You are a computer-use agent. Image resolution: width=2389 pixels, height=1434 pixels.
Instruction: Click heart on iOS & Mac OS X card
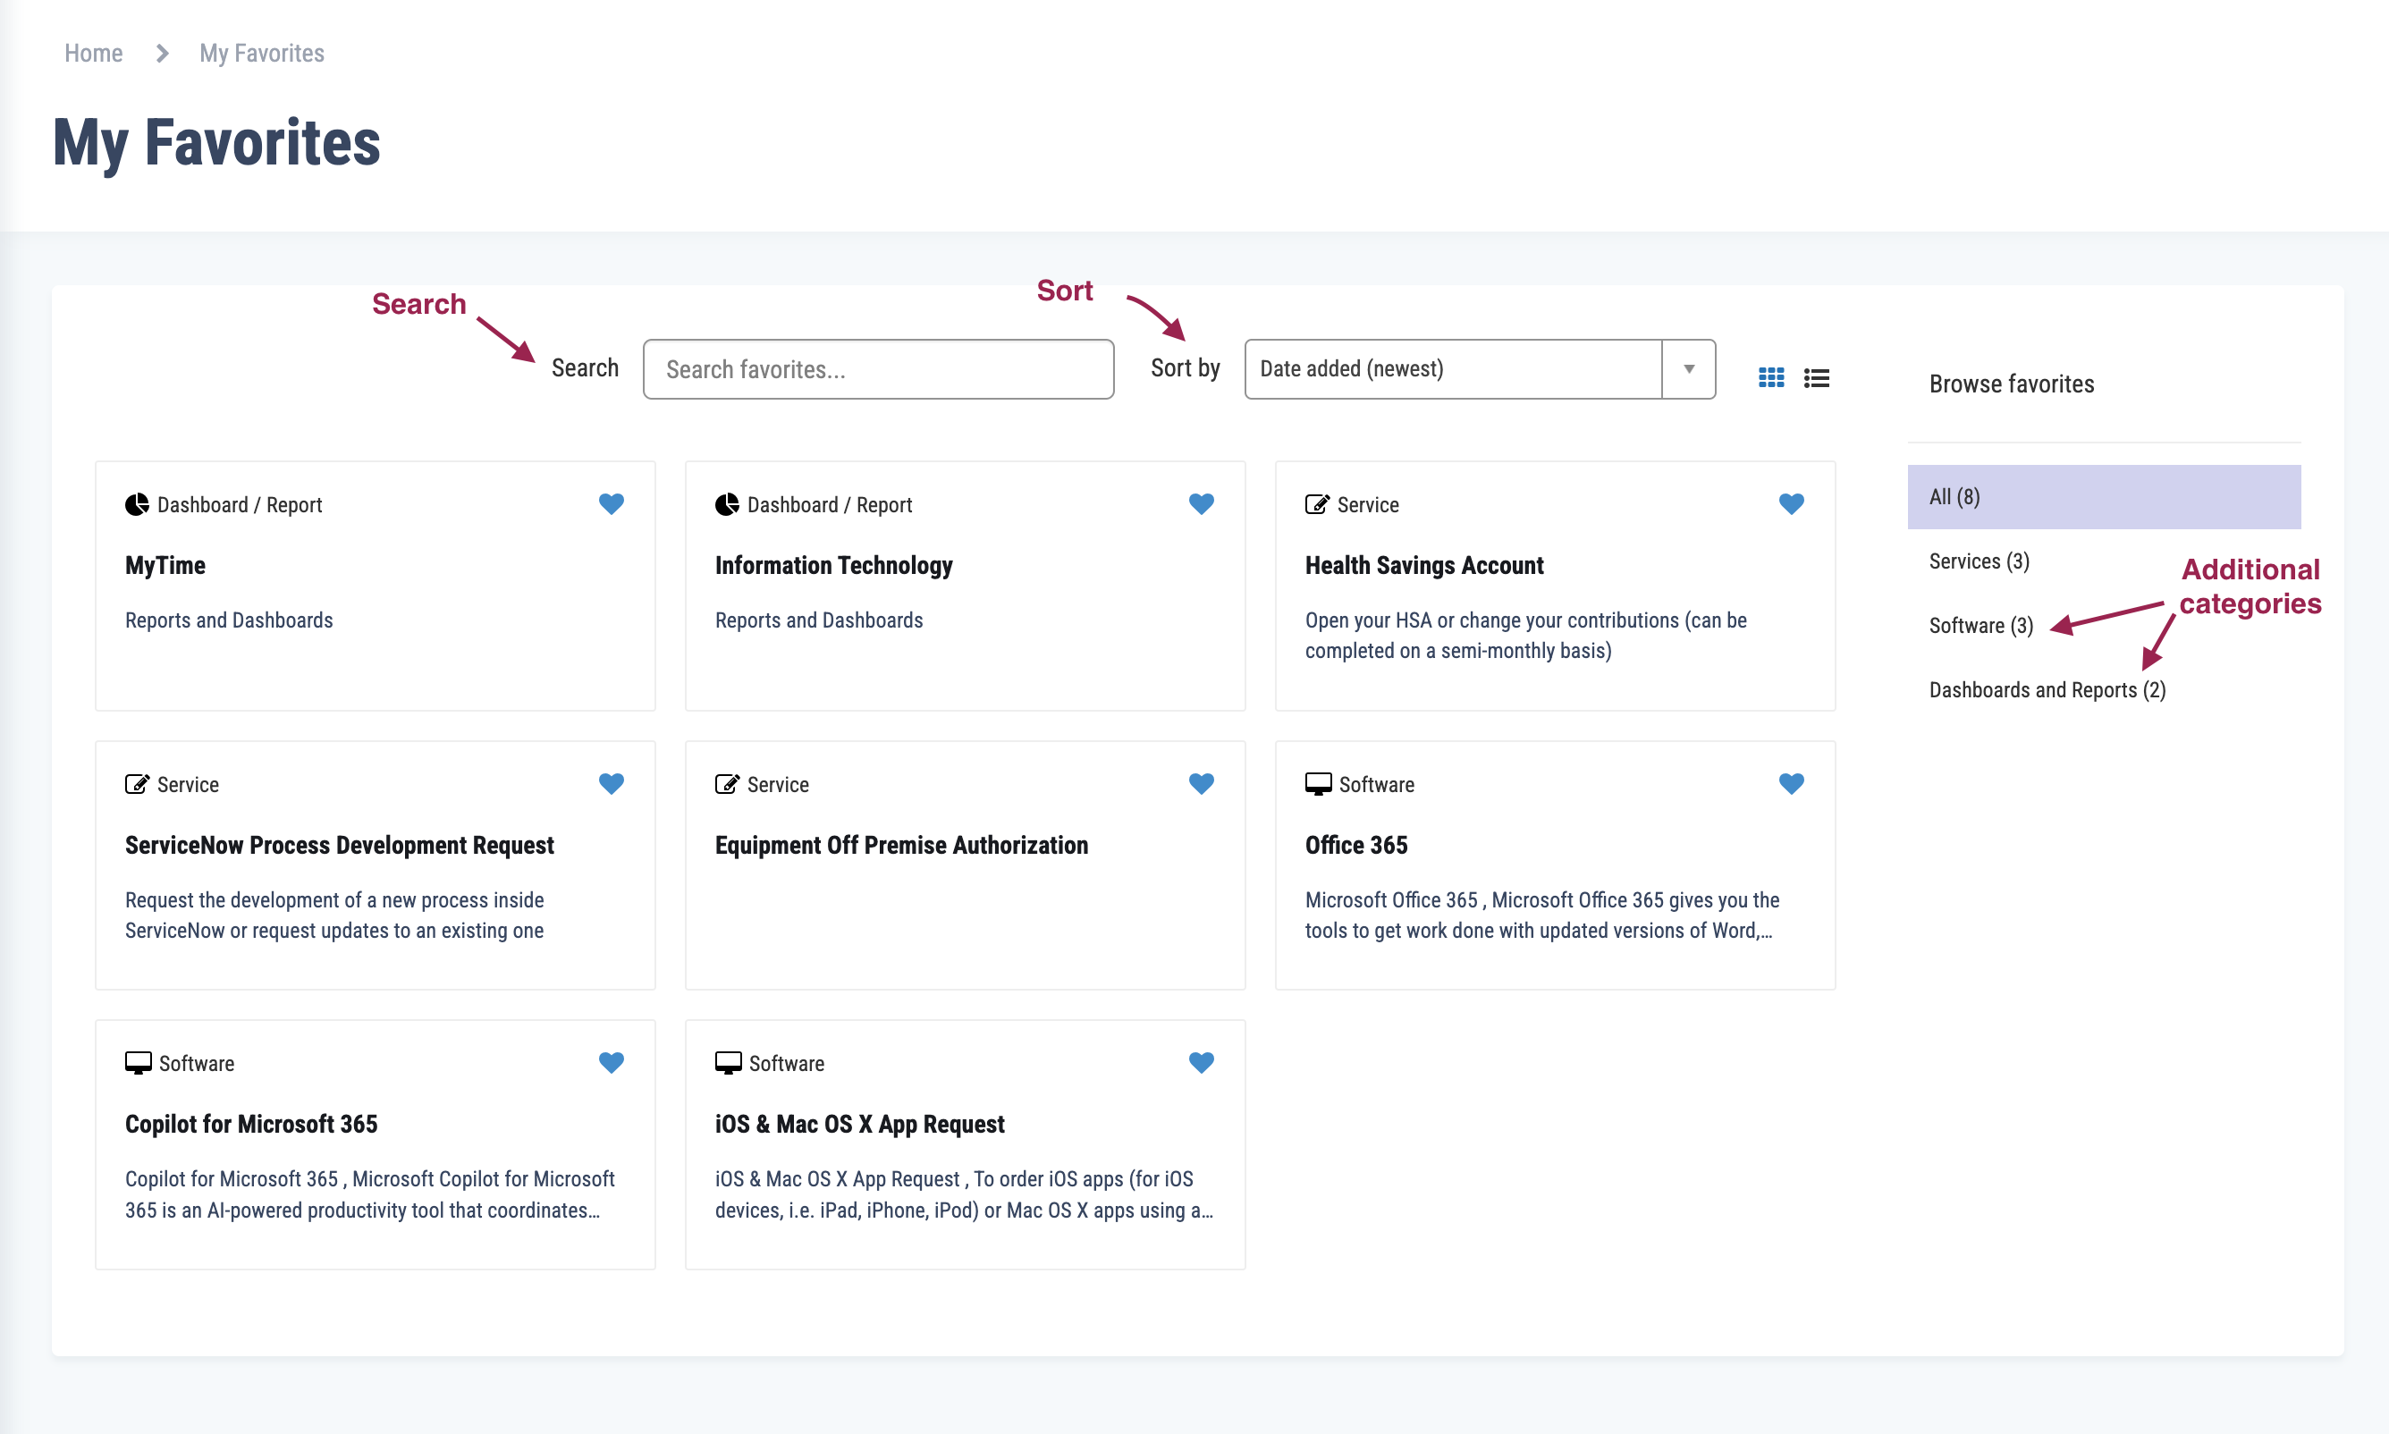(1200, 1063)
